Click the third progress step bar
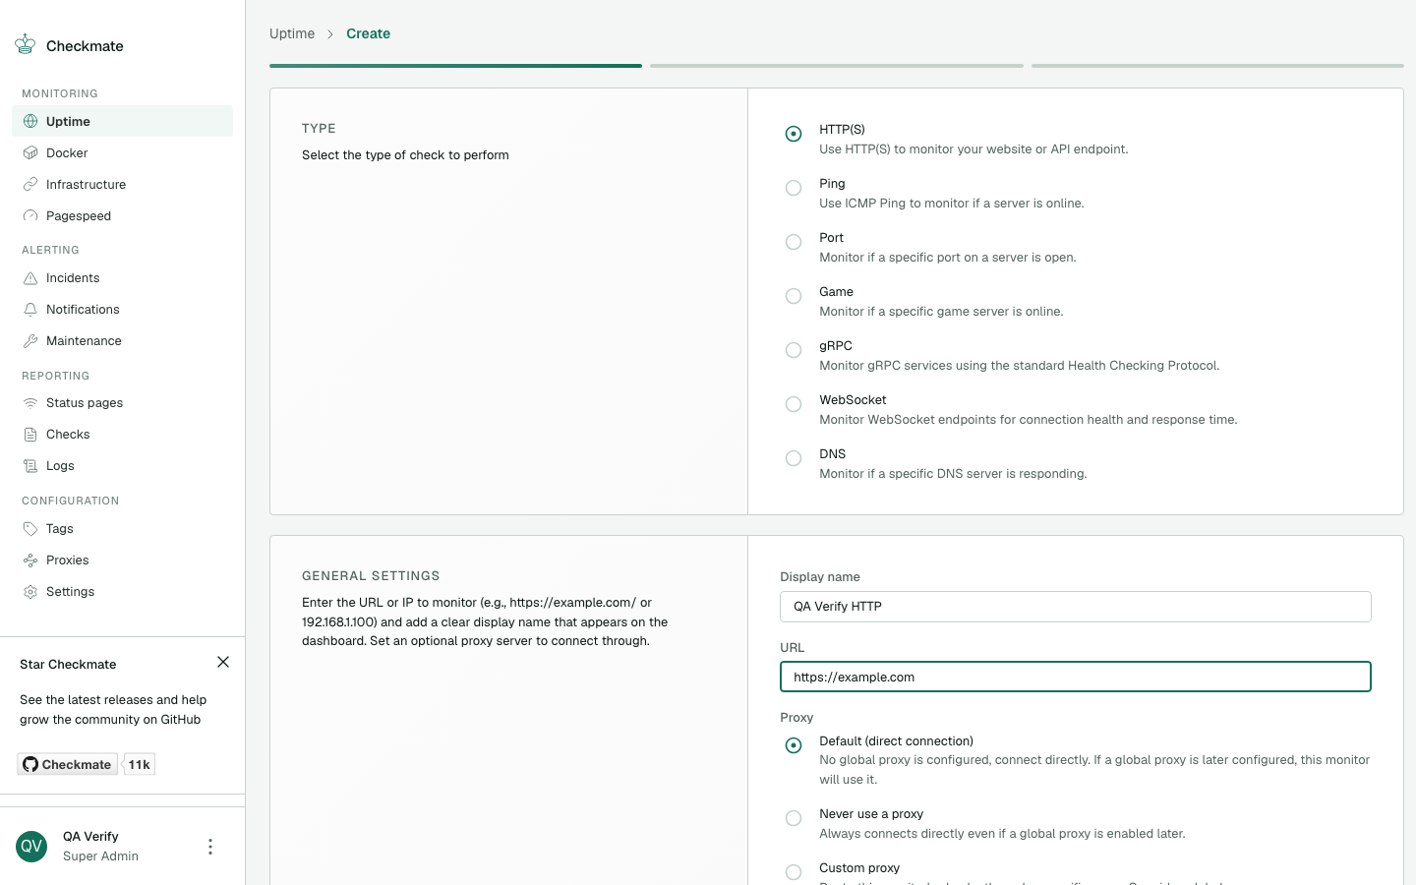 coord(1217,66)
